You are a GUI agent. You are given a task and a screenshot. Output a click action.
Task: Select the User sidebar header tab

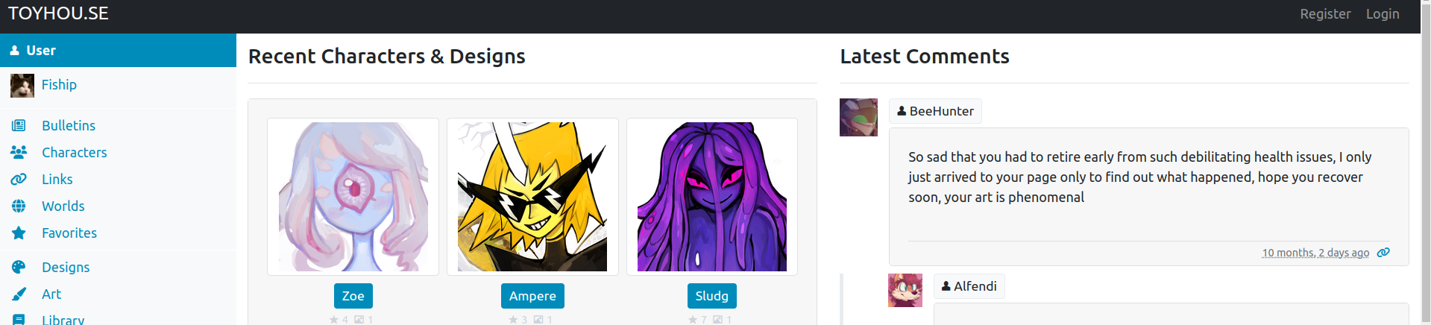[118, 50]
